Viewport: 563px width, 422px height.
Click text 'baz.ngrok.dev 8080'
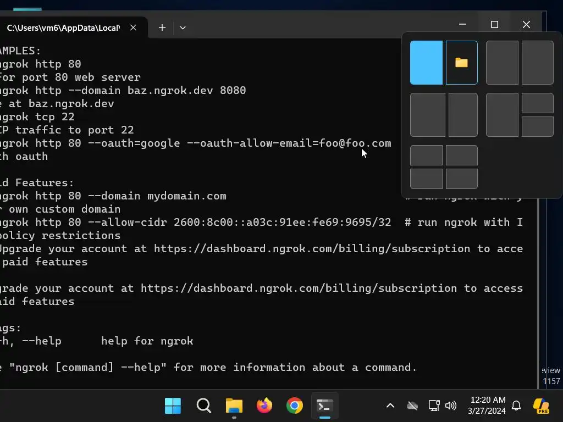[x=187, y=91]
